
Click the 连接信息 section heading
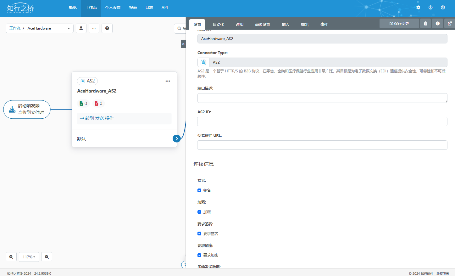tap(204, 164)
